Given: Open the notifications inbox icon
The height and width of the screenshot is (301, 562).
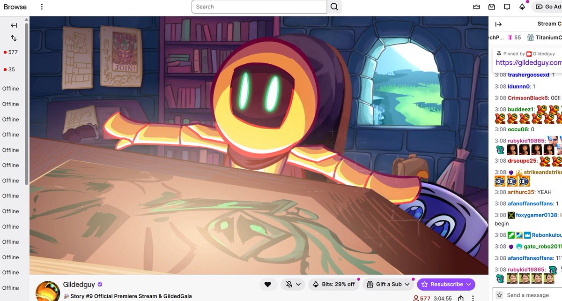Looking at the screenshot, I should click(x=492, y=7).
